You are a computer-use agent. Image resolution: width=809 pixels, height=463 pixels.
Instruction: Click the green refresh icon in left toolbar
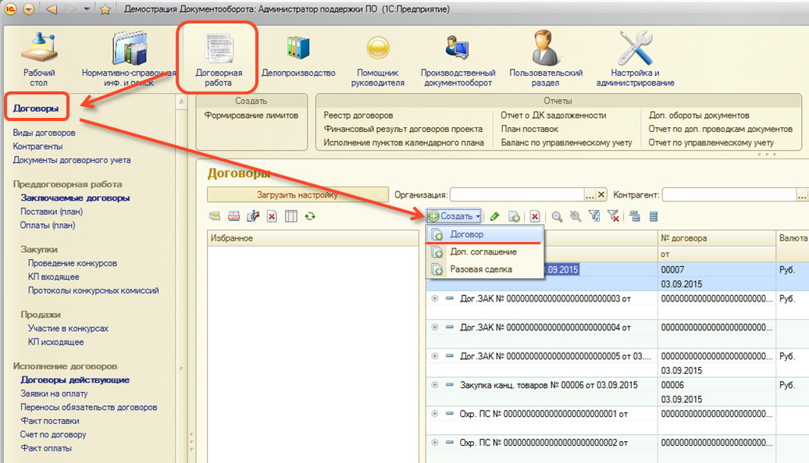tap(310, 216)
